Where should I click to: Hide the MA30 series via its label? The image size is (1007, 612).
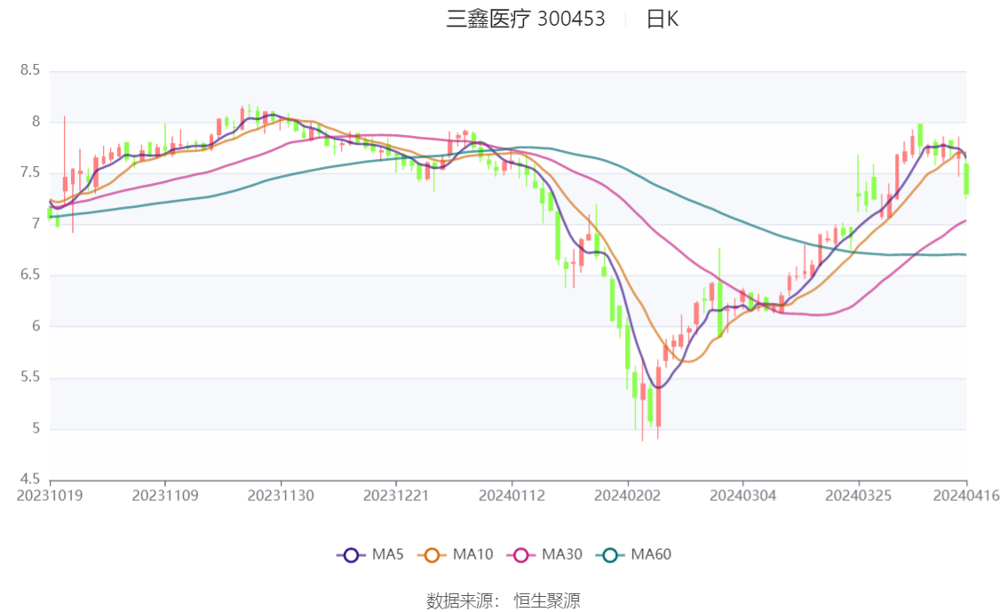click(562, 554)
